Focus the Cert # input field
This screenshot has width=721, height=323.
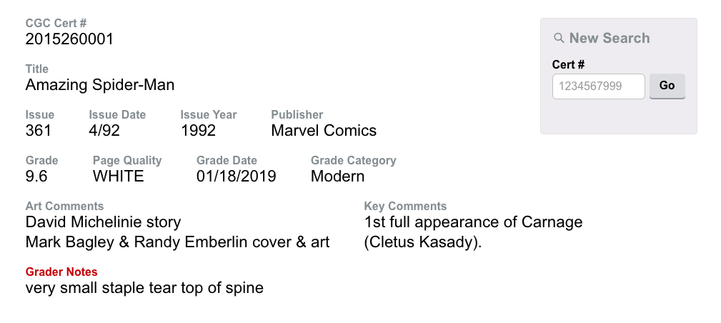point(598,86)
